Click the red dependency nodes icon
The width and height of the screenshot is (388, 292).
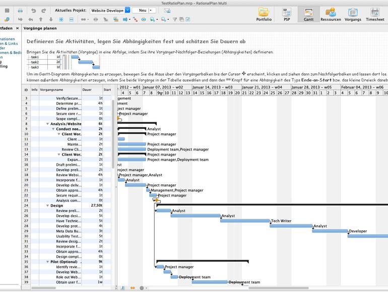pyautogui.click(x=136, y=19)
